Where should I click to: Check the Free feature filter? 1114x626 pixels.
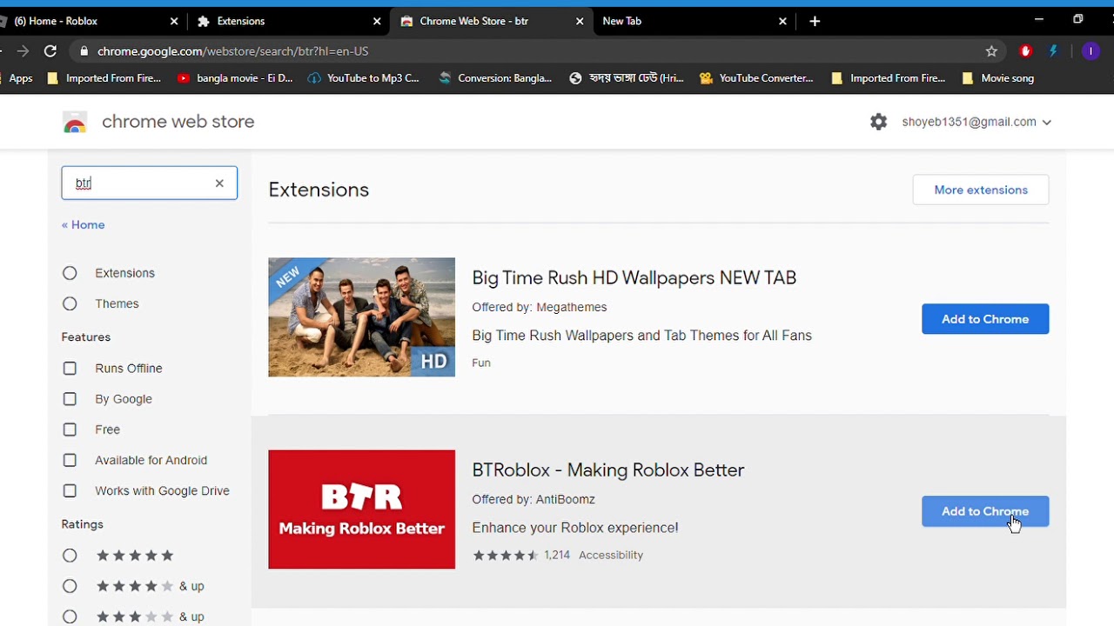pyautogui.click(x=70, y=430)
